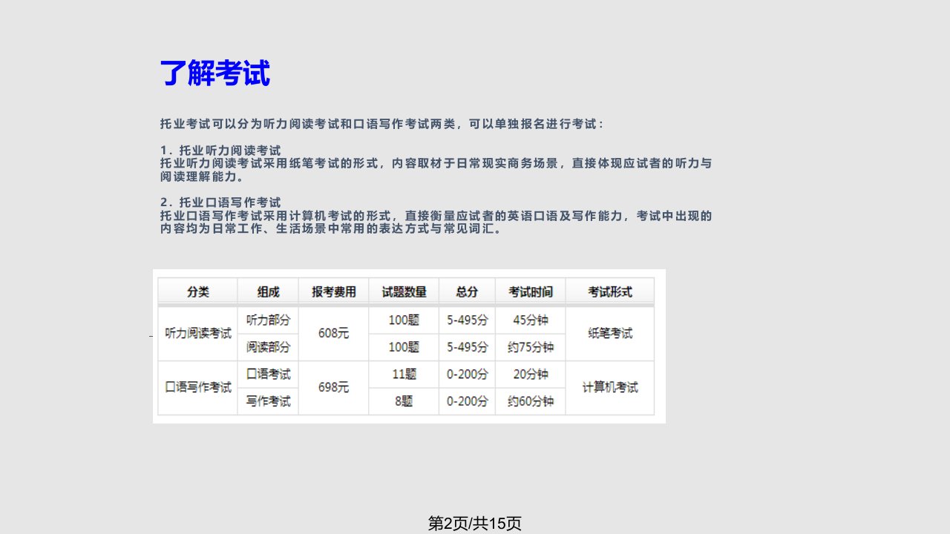This screenshot has width=950, height=534.
Task: Click the 总分 column header
Action: coord(467,291)
